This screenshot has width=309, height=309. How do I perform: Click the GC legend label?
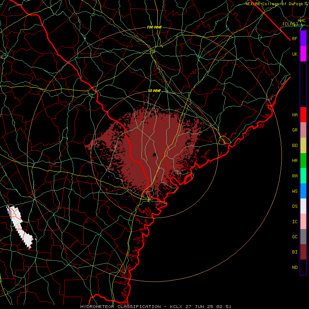pyautogui.click(x=295, y=237)
